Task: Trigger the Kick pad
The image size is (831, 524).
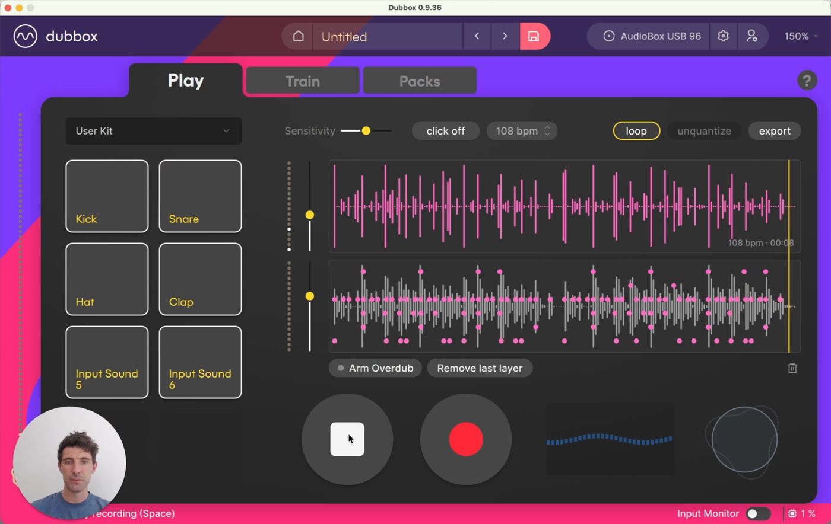Action: [x=107, y=196]
